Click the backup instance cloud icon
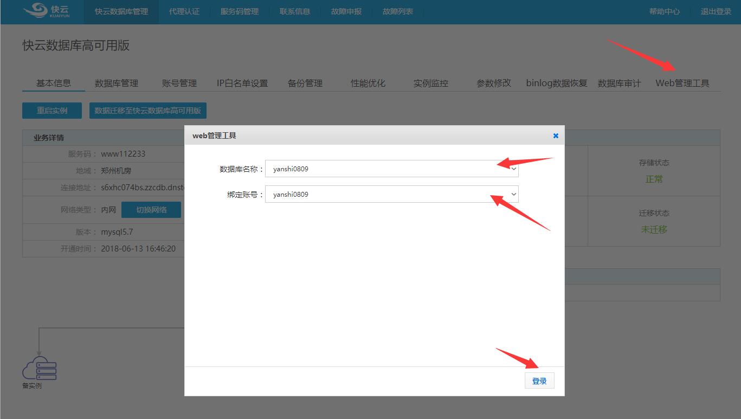 [39, 368]
